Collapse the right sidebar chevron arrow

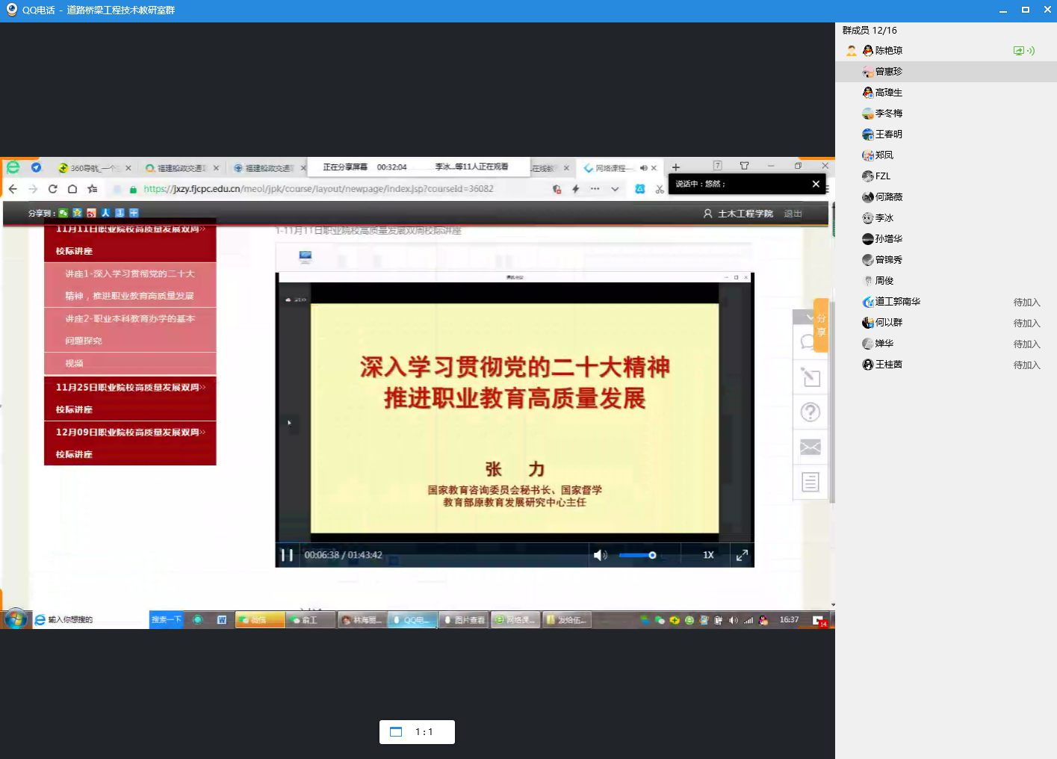pyautogui.click(x=810, y=317)
